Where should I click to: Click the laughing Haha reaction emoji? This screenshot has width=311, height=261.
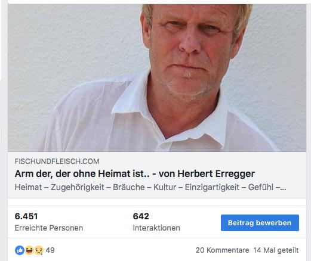[29, 250]
